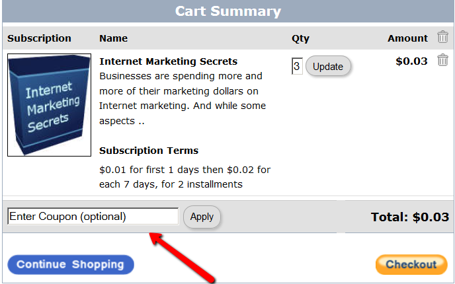Click the Subscription Terms heading
Viewport: 455px width, 284px height.
click(x=149, y=151)
